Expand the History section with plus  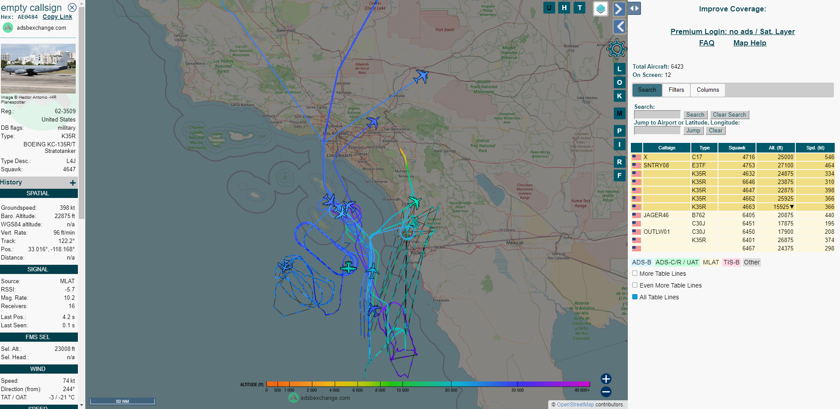point(73,183)
